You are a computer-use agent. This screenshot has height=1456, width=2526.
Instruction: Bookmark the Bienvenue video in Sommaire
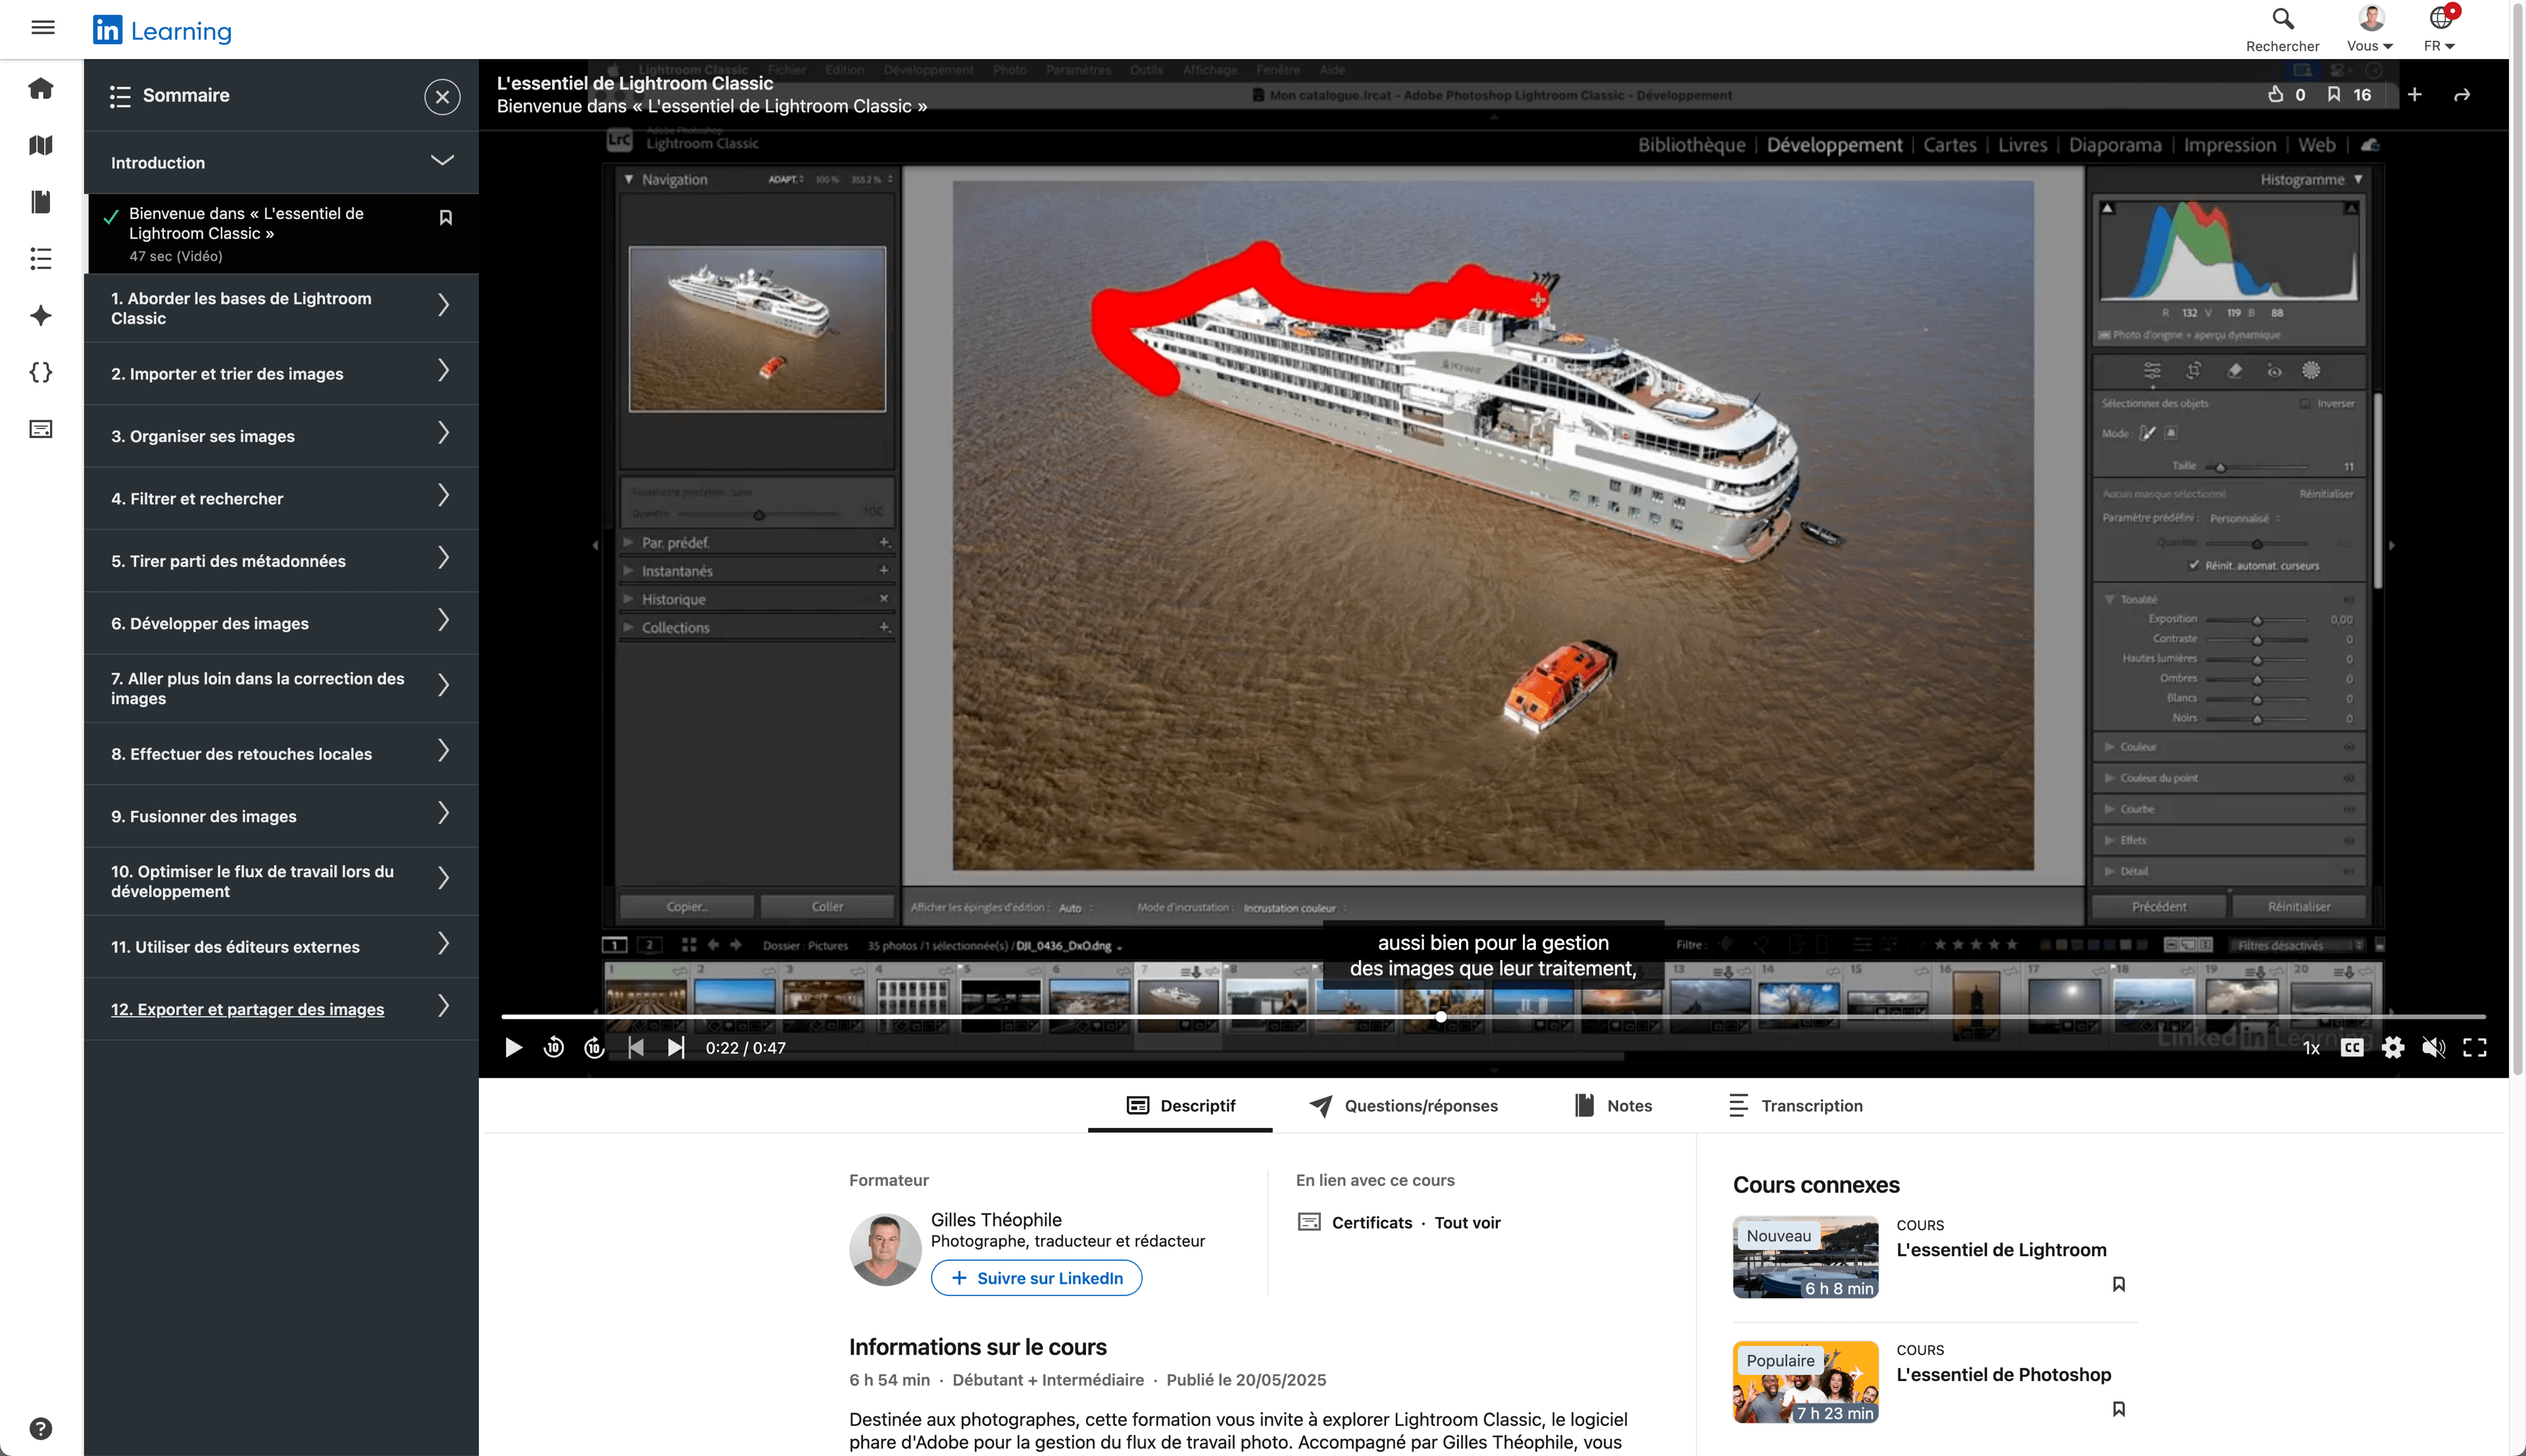[x=446, y=217]
